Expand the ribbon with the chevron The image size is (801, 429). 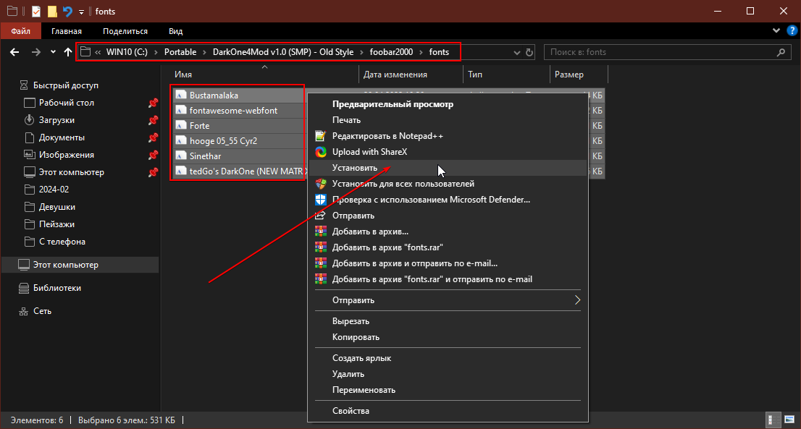776,30
